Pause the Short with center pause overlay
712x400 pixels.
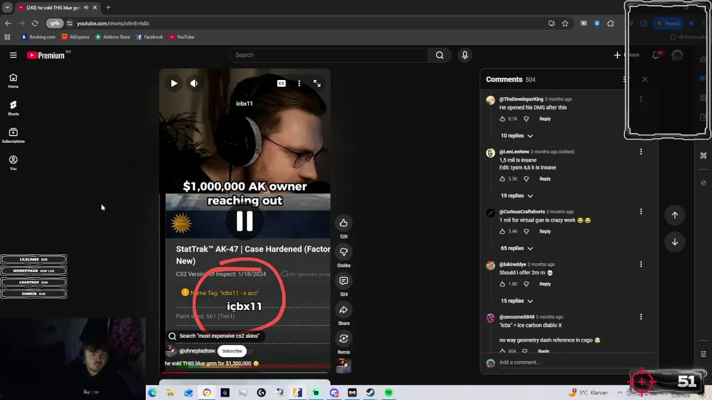245,221
